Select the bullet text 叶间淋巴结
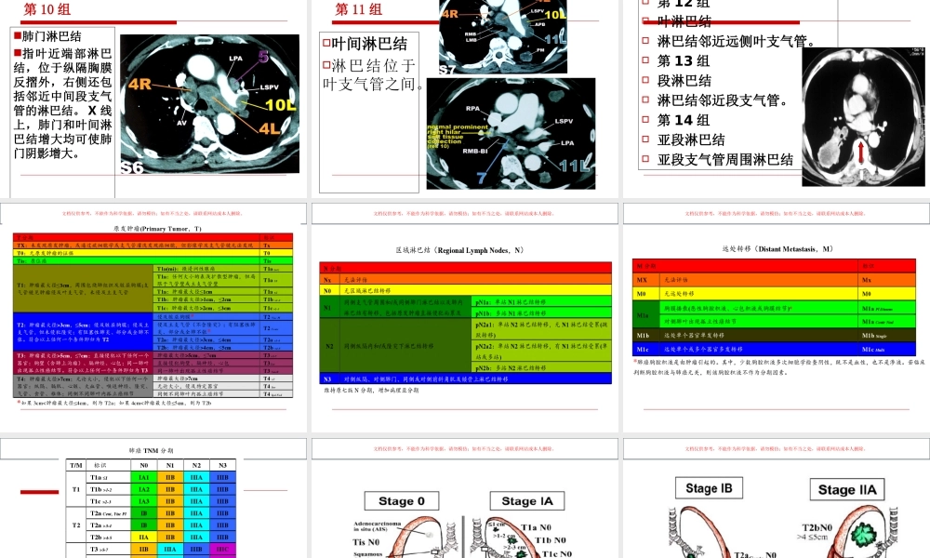The image size is (930, 558). tap(369, 44)
